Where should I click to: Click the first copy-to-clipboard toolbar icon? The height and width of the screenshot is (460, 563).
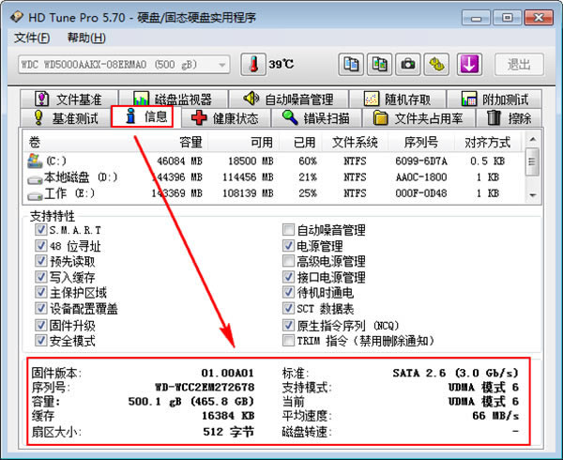tap(351, 65)
